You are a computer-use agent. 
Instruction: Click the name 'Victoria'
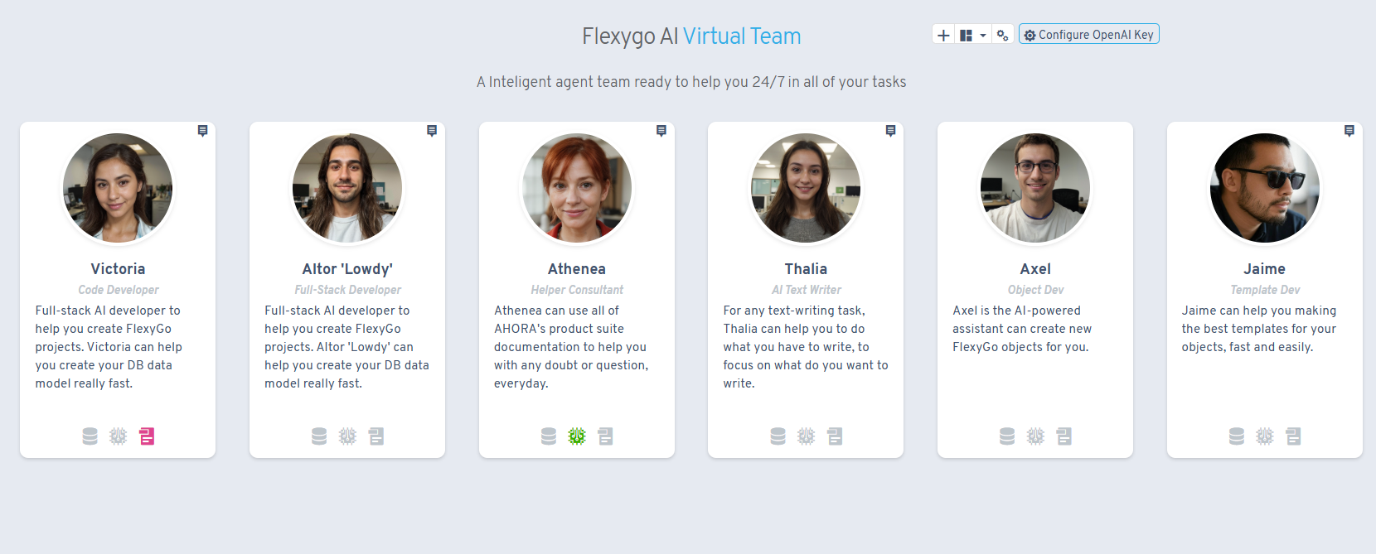tap(118, 269)
